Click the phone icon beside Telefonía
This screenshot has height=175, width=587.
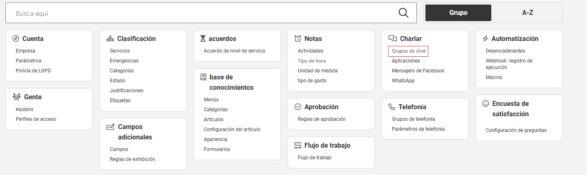[392, 107]
